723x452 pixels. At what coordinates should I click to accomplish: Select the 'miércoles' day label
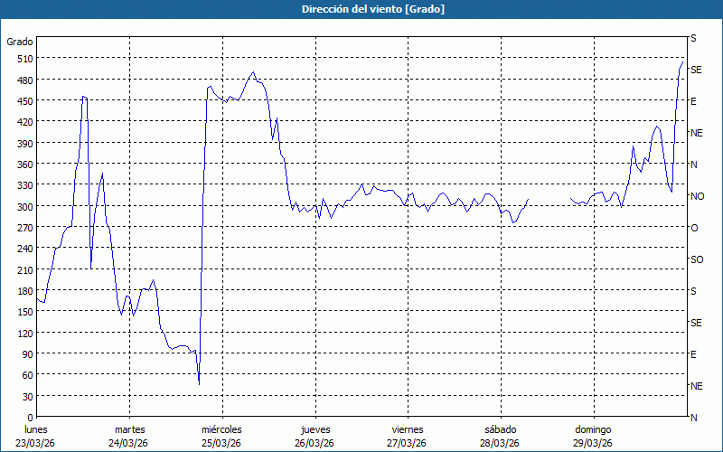221,429
